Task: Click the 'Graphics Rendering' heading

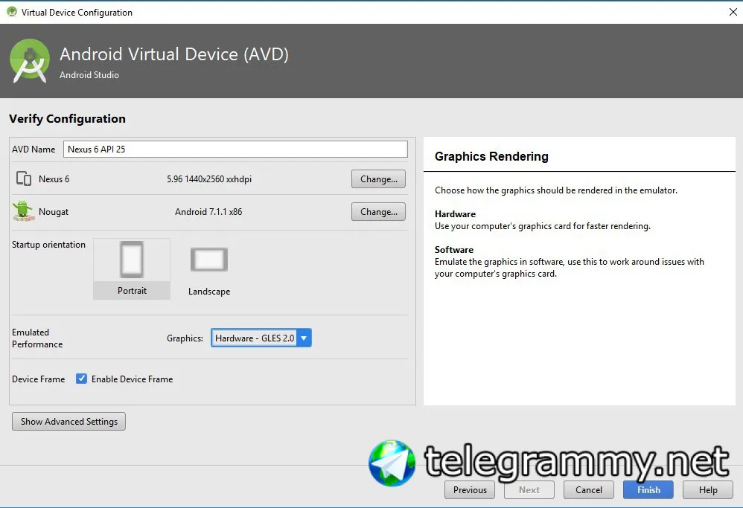Action: click(491, 156)
